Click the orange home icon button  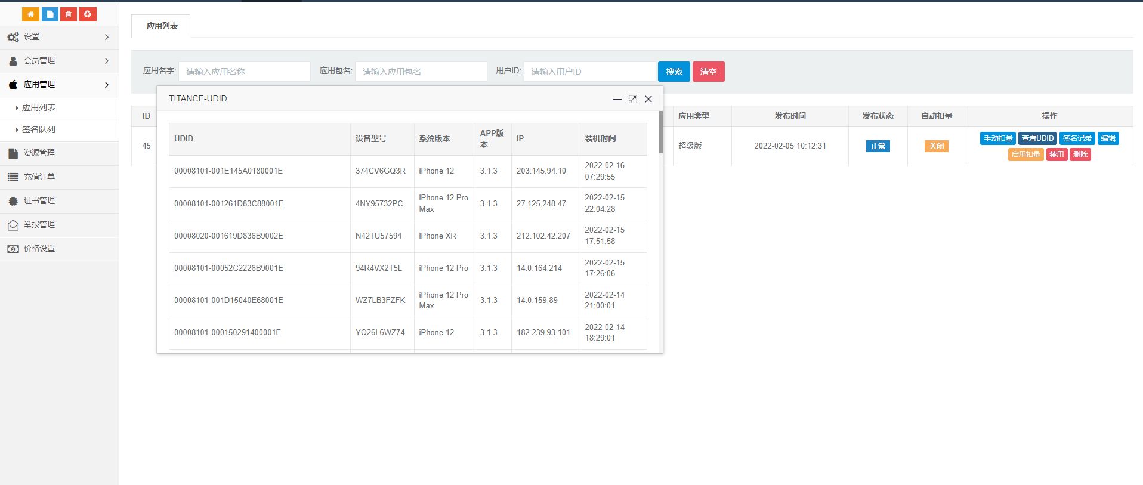pyautogui.click(x=31, y=14)
